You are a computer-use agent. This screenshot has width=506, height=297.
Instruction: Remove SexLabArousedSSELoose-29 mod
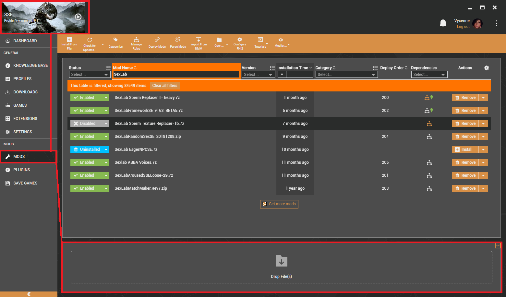[465, 175]
